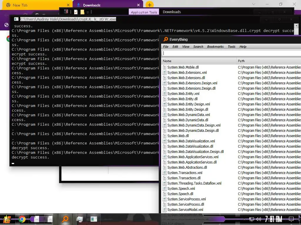Open the Help menu in Everything
Screen dimensions: 301x225
(243, 47)
